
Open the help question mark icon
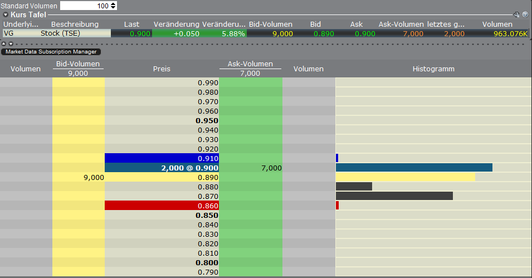525,14
